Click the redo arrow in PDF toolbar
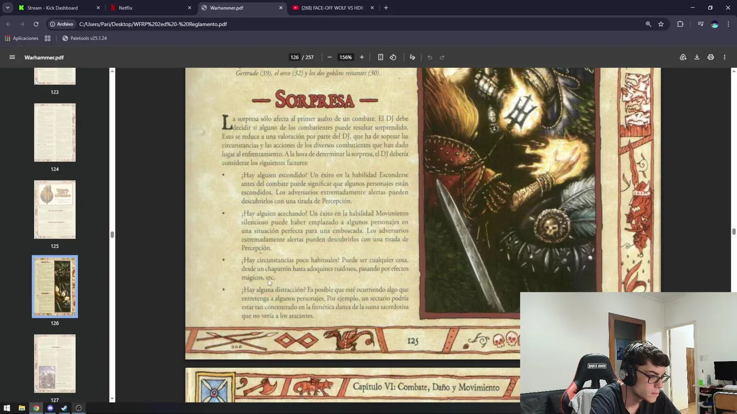This screenshot has width=737, height=414. (x=442, y=57)
